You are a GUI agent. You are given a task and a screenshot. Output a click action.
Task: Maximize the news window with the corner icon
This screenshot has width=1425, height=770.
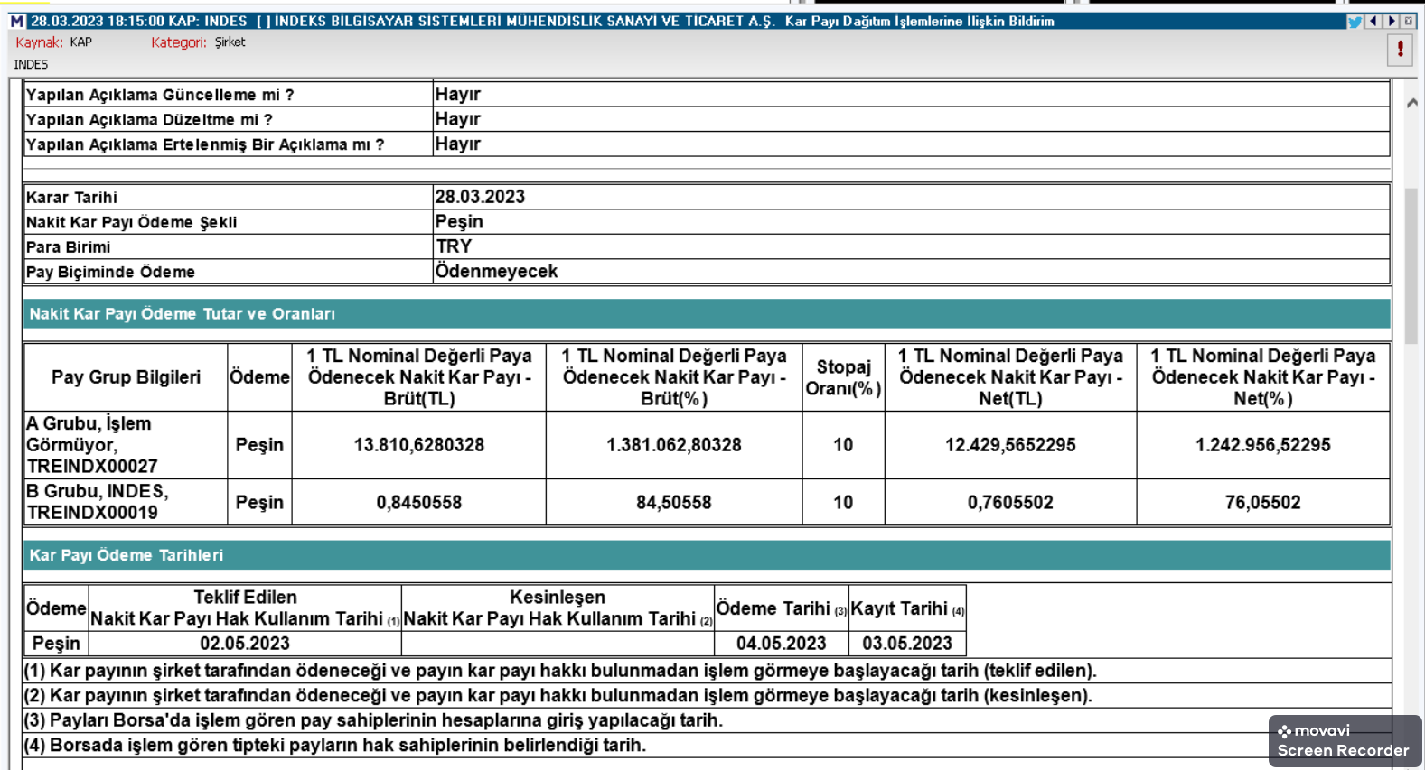tap(1409, 21)
